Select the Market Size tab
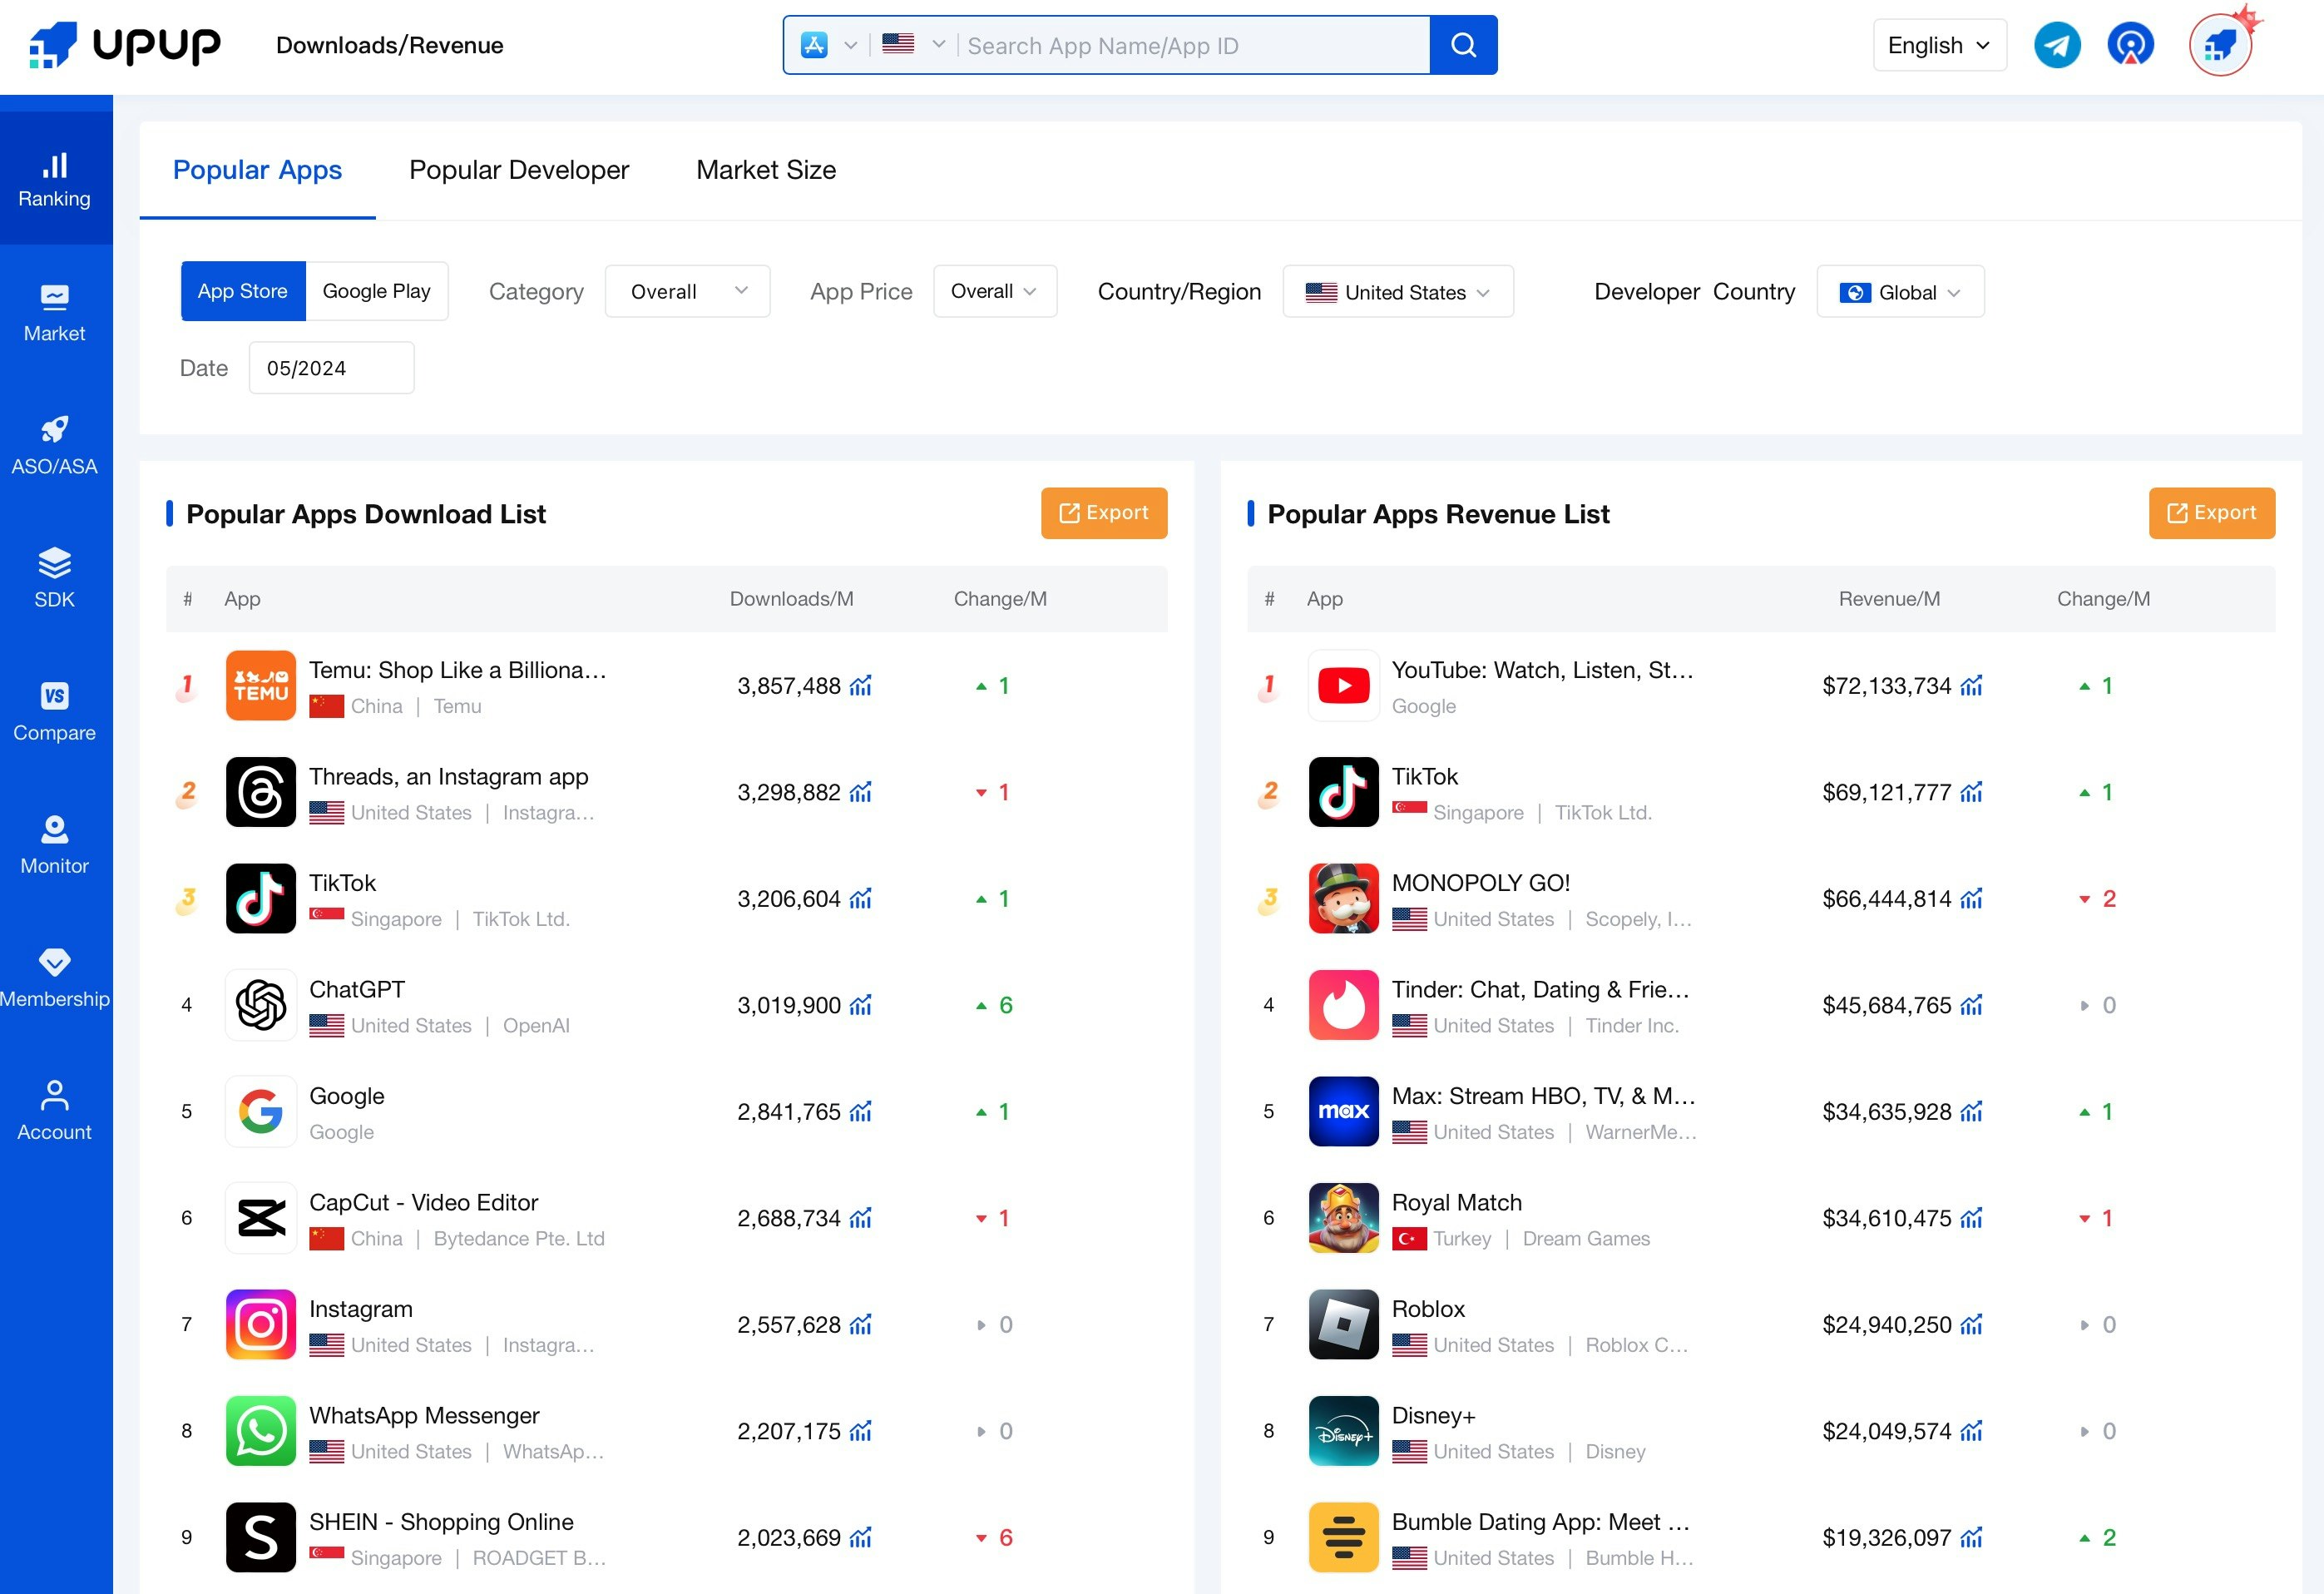Viewport: 2324px width, 1594px height. pos(766,170)
